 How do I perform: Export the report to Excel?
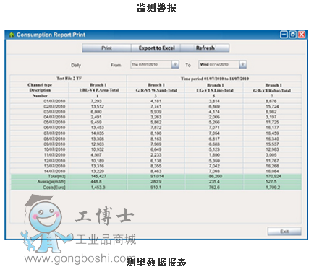click(x=156, y=48)
